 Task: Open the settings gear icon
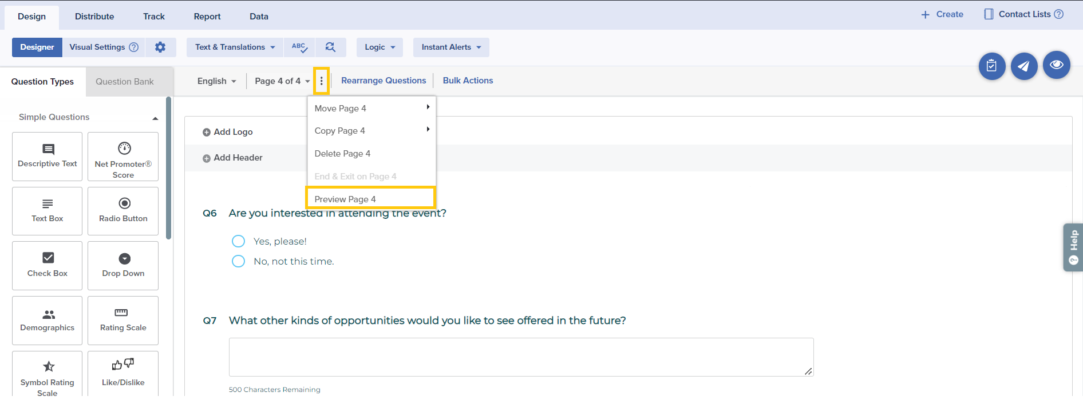coord(160,47)
